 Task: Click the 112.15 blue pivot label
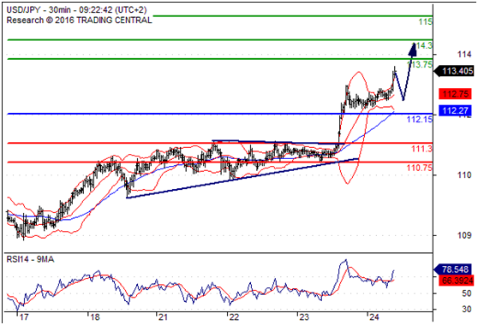pyautogui.click(x=420, y=119)
